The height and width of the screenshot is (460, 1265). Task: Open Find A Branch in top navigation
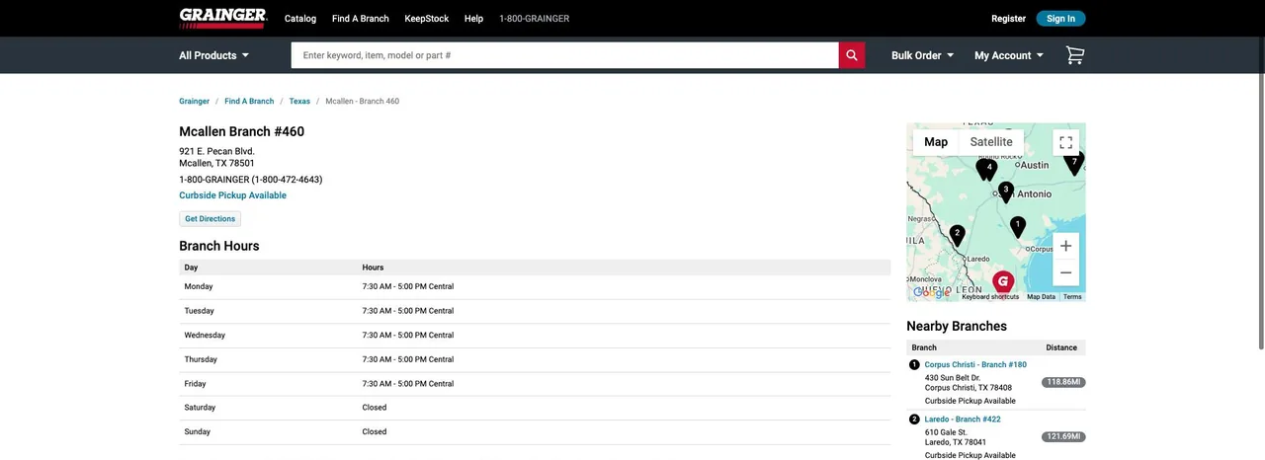[x=361, y=19]
